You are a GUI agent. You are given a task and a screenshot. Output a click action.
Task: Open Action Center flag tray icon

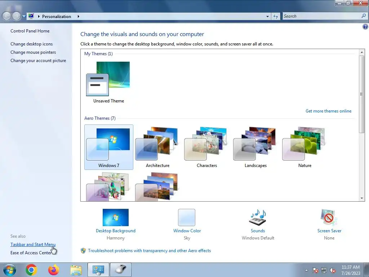[315, 270]
